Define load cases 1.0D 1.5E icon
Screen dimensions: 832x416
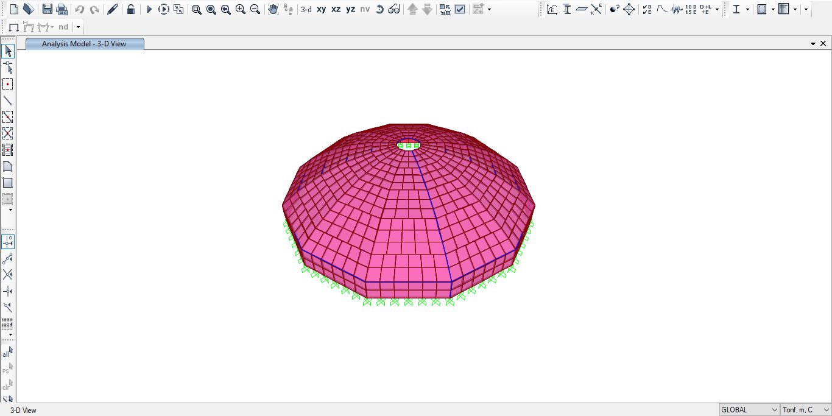(691, 9)
